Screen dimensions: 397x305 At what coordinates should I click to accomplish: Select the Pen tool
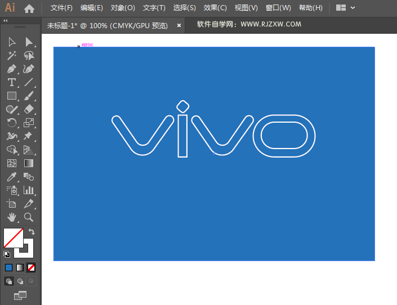coord(12,69)
